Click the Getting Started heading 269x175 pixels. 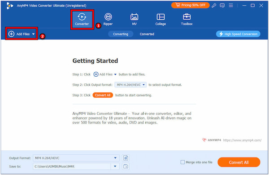coord(95,61)
